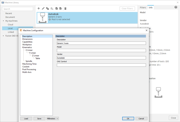This screenshot has height=122, width=180.
Task: Open Machining Time settings
Action: (29, 64)
